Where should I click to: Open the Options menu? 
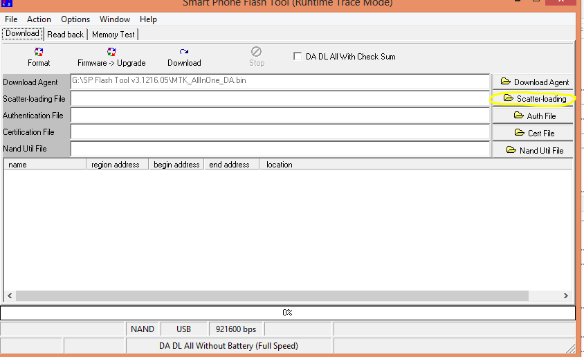tap(75, 19)
